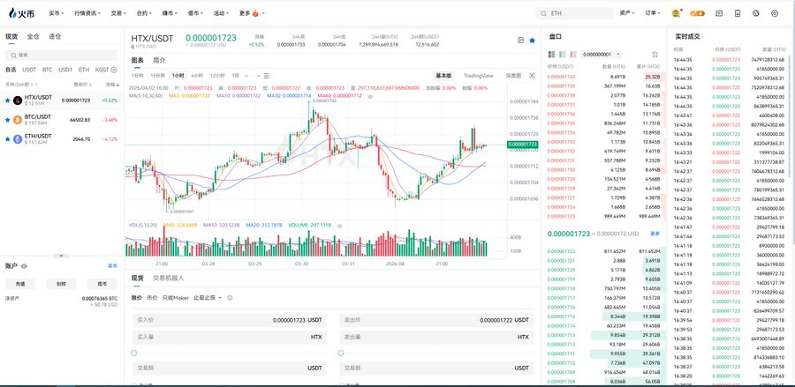Viewport: 795px width, 387px height.
Task: Open the 交易 dropdown menu
Action: (118, 13)
